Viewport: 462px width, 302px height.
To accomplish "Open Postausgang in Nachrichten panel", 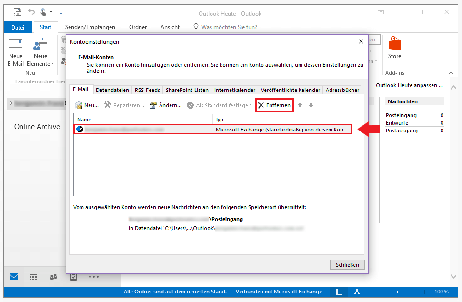I will pyautogui.click(x=414, y=131).
